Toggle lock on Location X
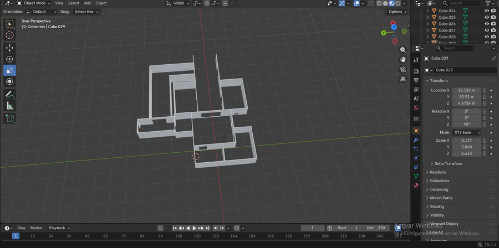 pos(485,90)
